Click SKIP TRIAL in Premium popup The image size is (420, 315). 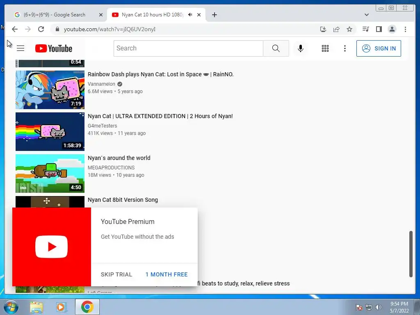(x=116, y=274)
